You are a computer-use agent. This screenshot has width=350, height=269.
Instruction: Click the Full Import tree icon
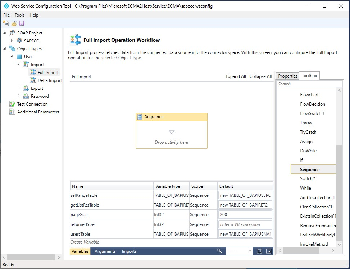click(x=33, y=72)
